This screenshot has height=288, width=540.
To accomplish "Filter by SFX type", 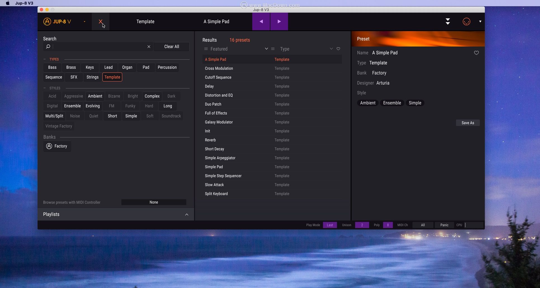I will click(x=74, y=77).
